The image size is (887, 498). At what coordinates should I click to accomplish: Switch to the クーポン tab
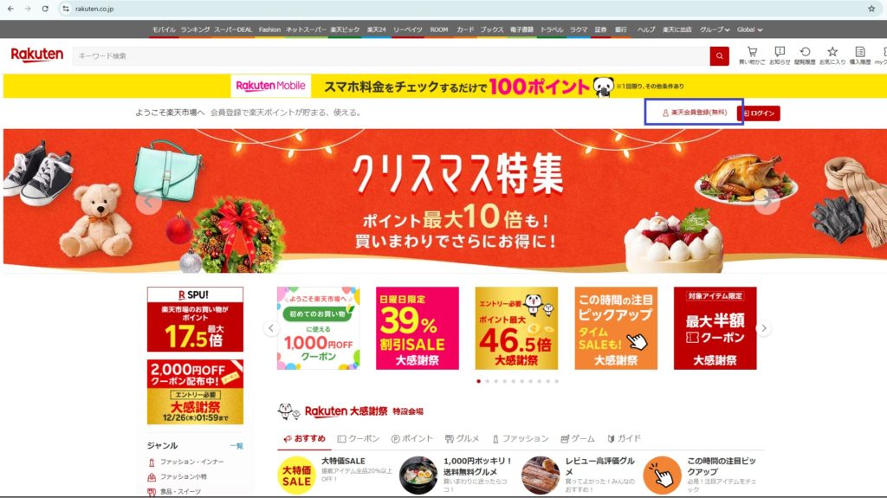click(358, 438)
